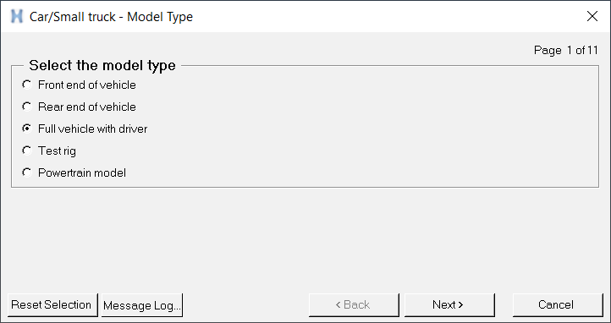
Task: Go to the Next wizard page
Action: (449, 304)
